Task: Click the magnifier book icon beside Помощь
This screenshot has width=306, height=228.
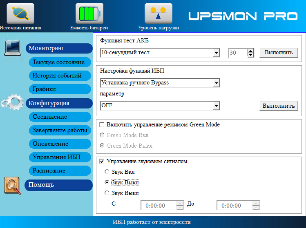Action: 13,186
